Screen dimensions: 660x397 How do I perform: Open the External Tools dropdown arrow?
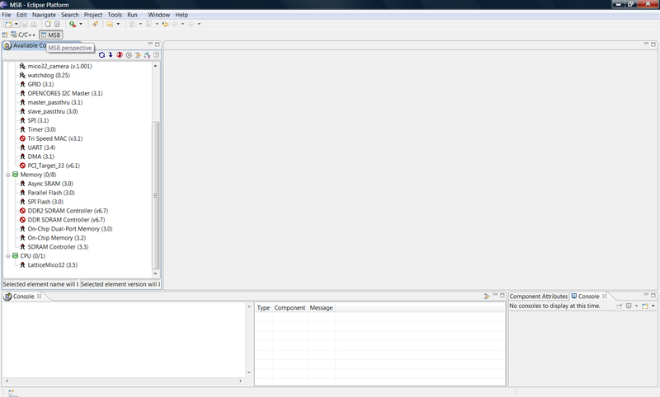click(x=81, y=24)
